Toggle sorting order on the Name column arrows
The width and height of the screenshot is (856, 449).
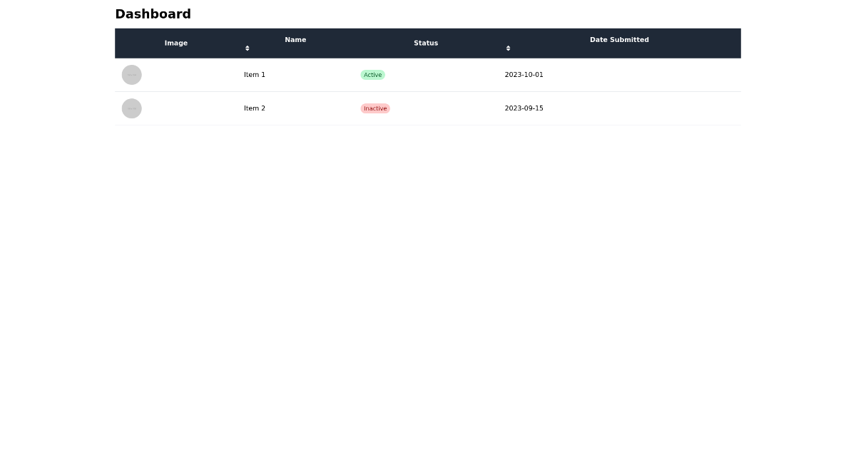[x=247, y=48]
